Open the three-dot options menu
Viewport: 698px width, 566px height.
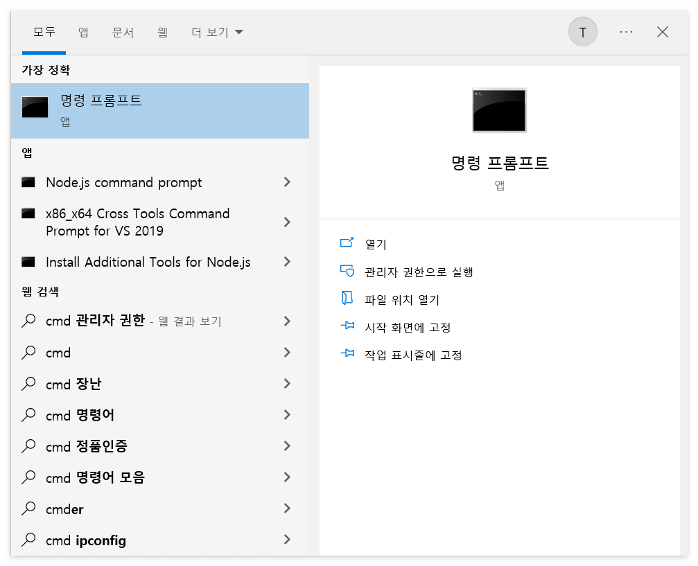click(x=626, y=32)
